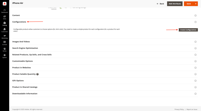Open the Dashboard sidebar item
Image resolution: width=201 pixels, height=111 pixels.
click(x=5, y=11)
